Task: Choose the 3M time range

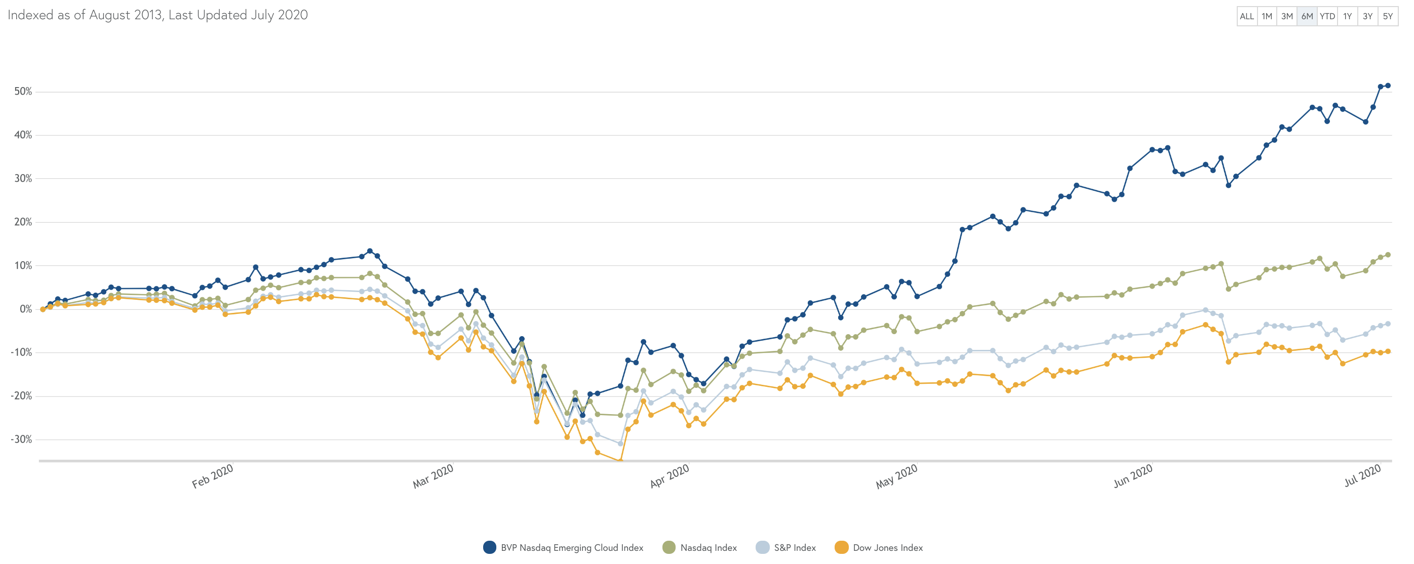Action: [1287, 17]
